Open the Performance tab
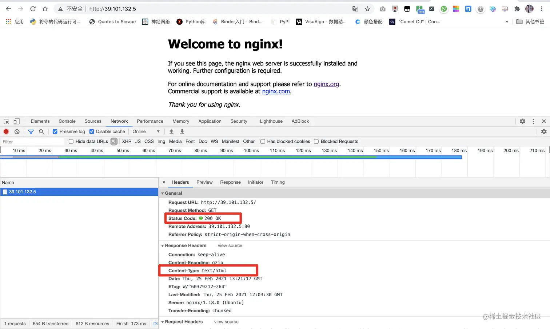 point(150,121)
